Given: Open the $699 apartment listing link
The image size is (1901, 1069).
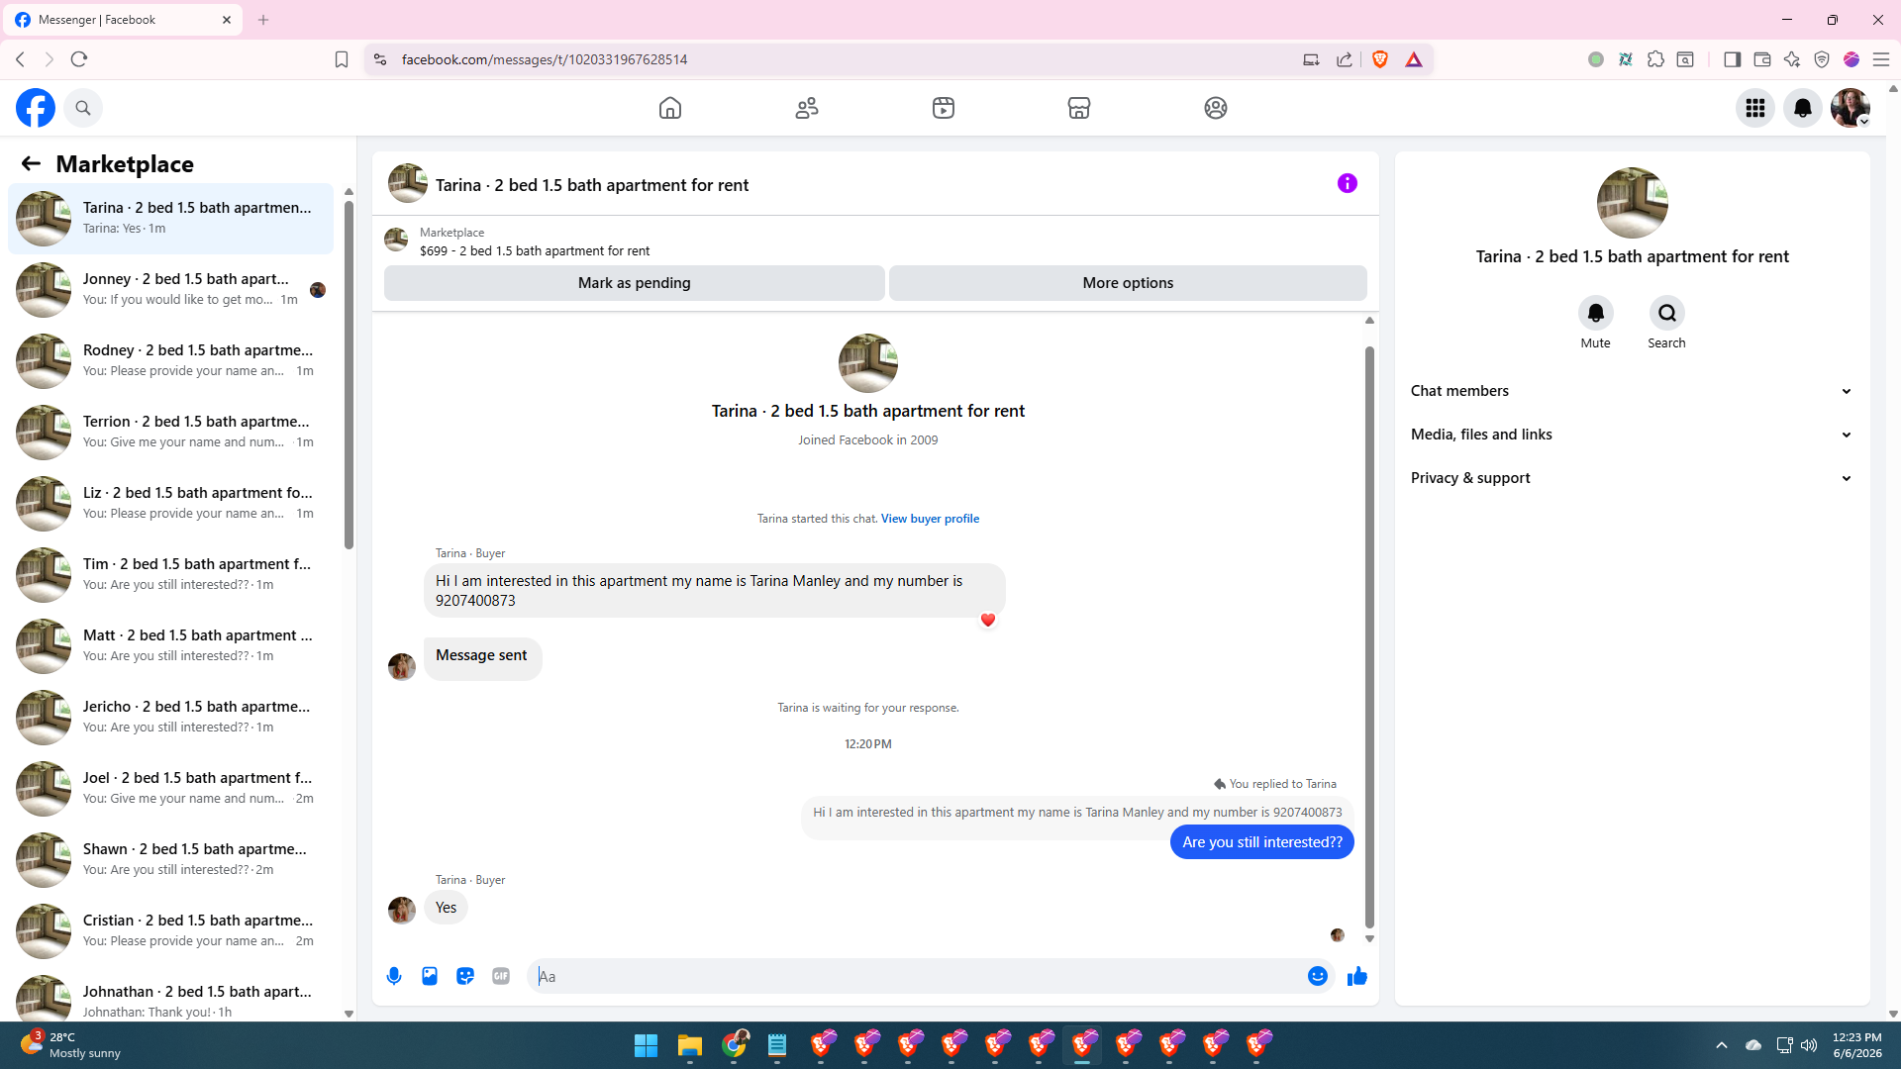Looking at the screenshot, I should [535, 251].
